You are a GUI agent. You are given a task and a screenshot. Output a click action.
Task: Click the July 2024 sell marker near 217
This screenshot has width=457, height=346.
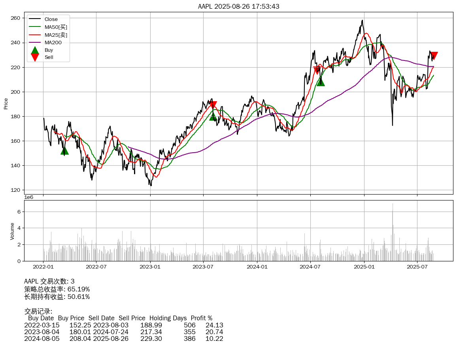(317, 70)
